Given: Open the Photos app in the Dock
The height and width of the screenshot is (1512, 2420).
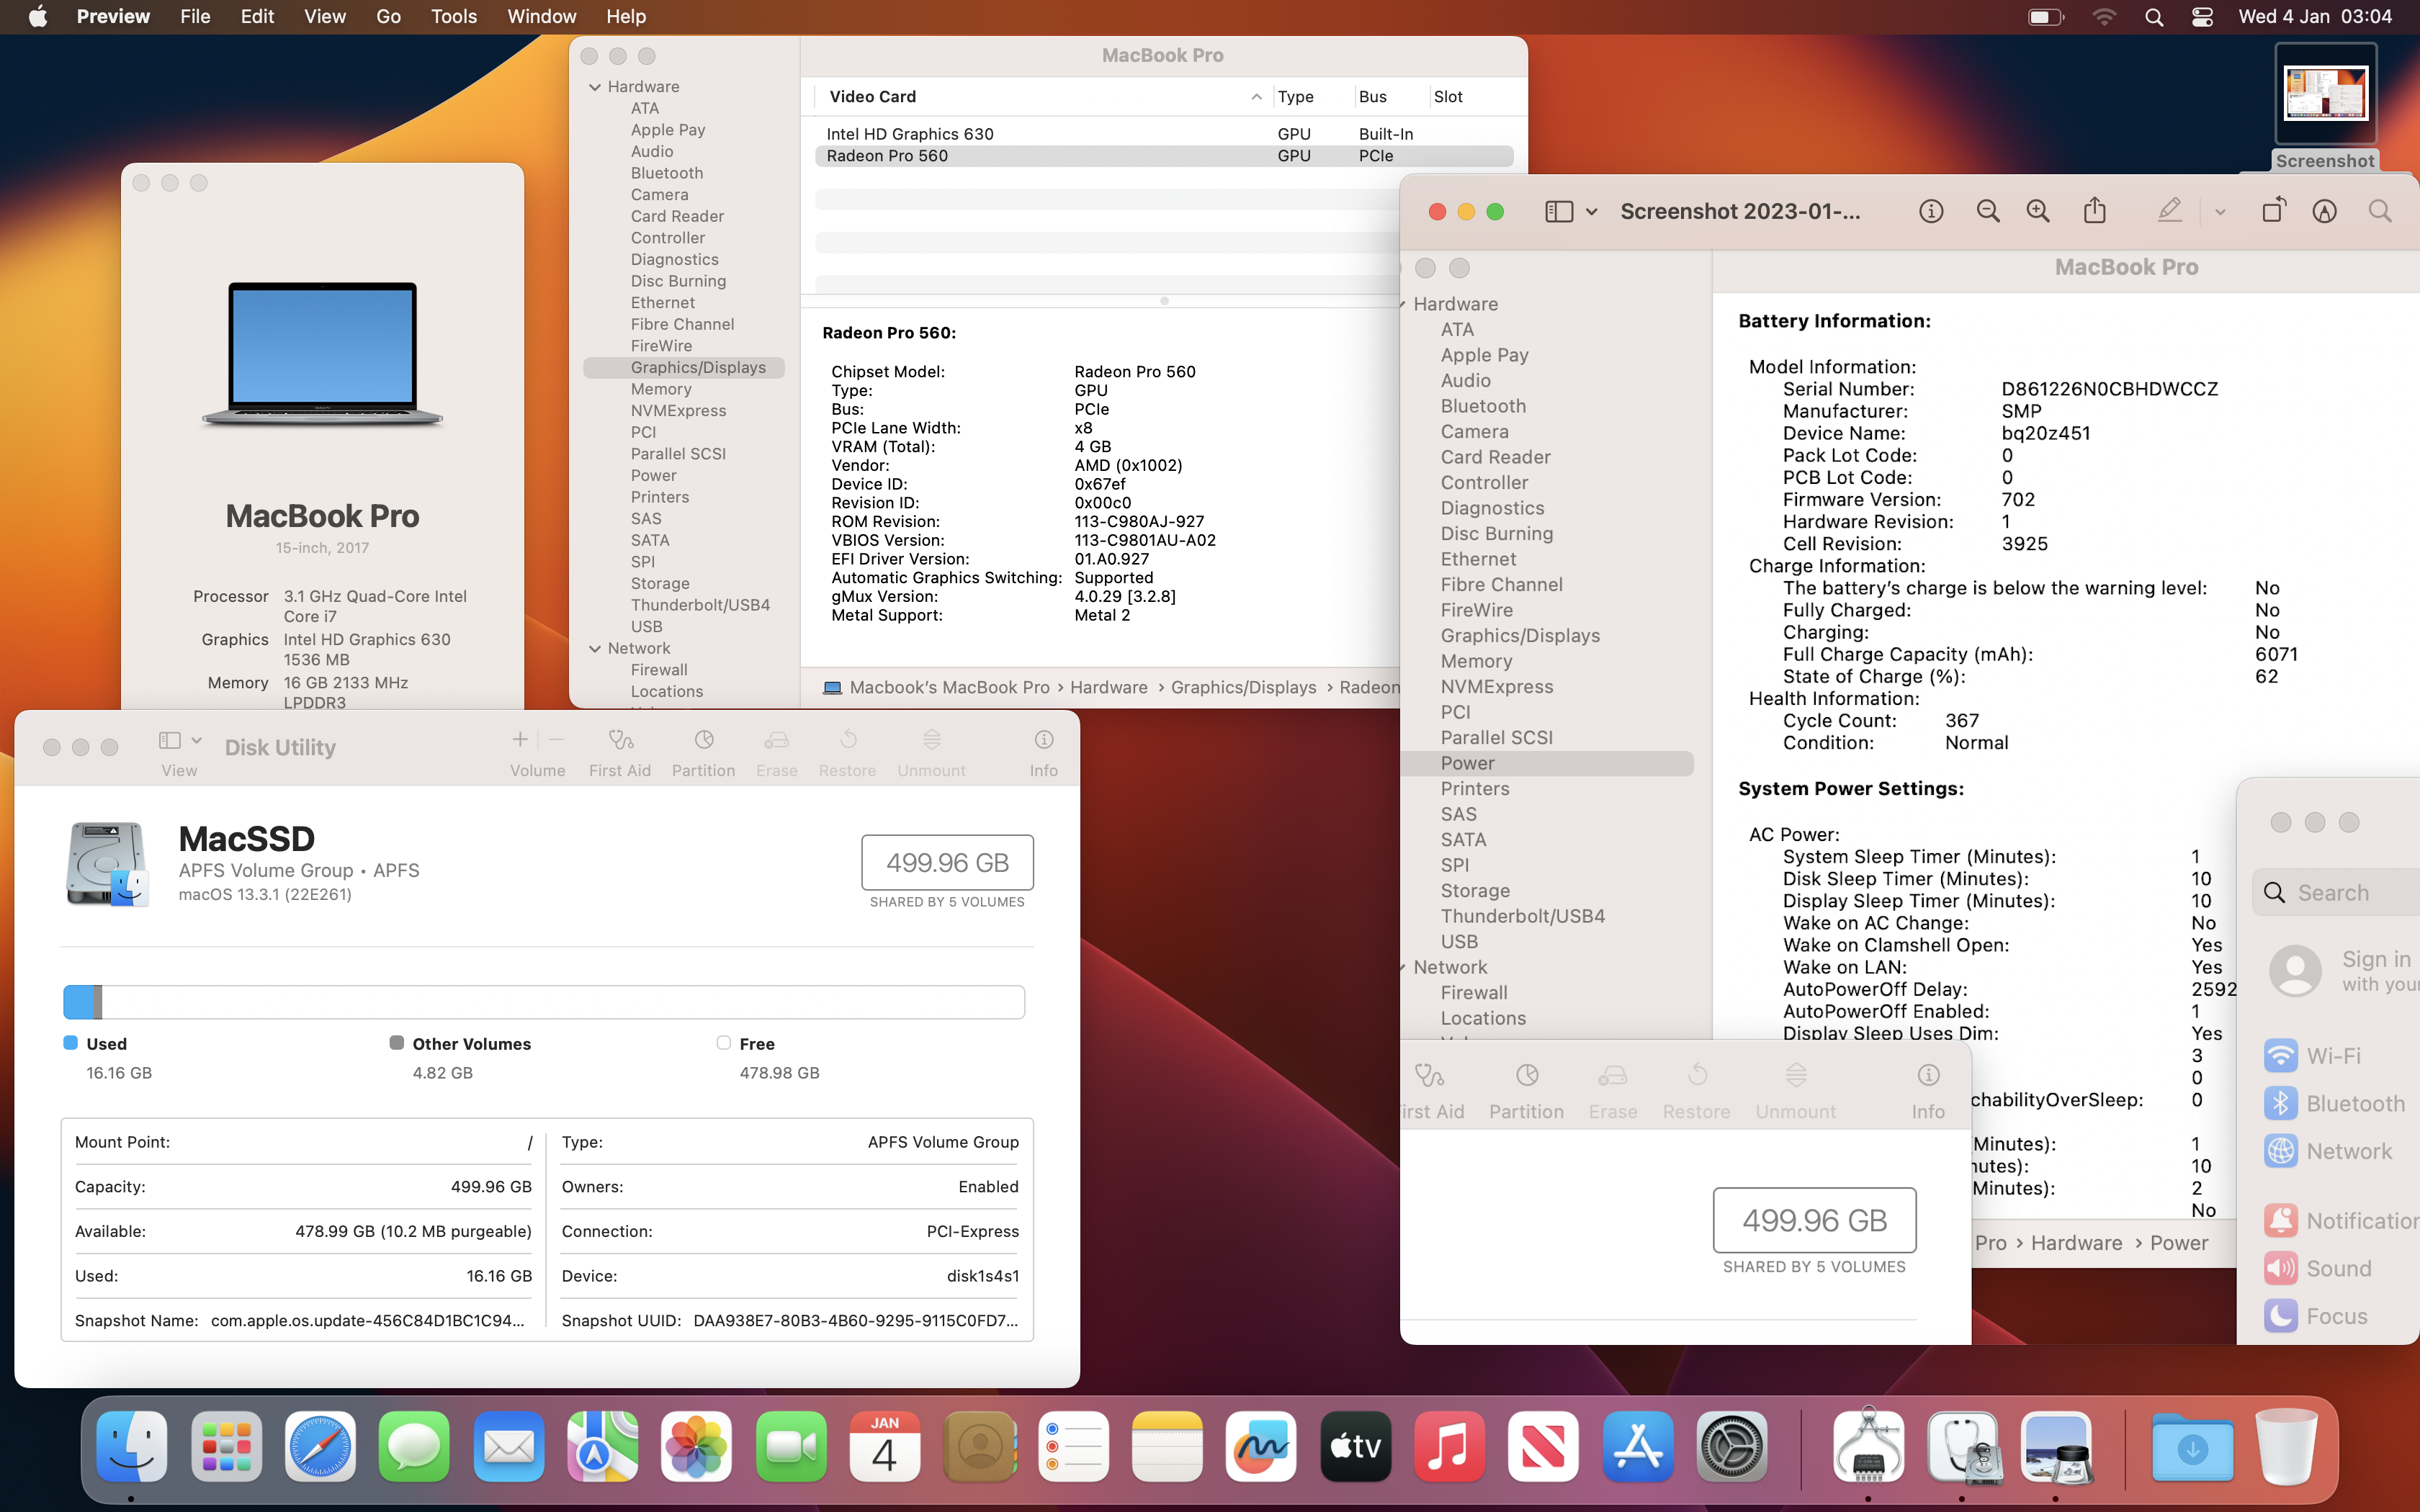Looking at the screenshot, I should (x=696, y=1446).
